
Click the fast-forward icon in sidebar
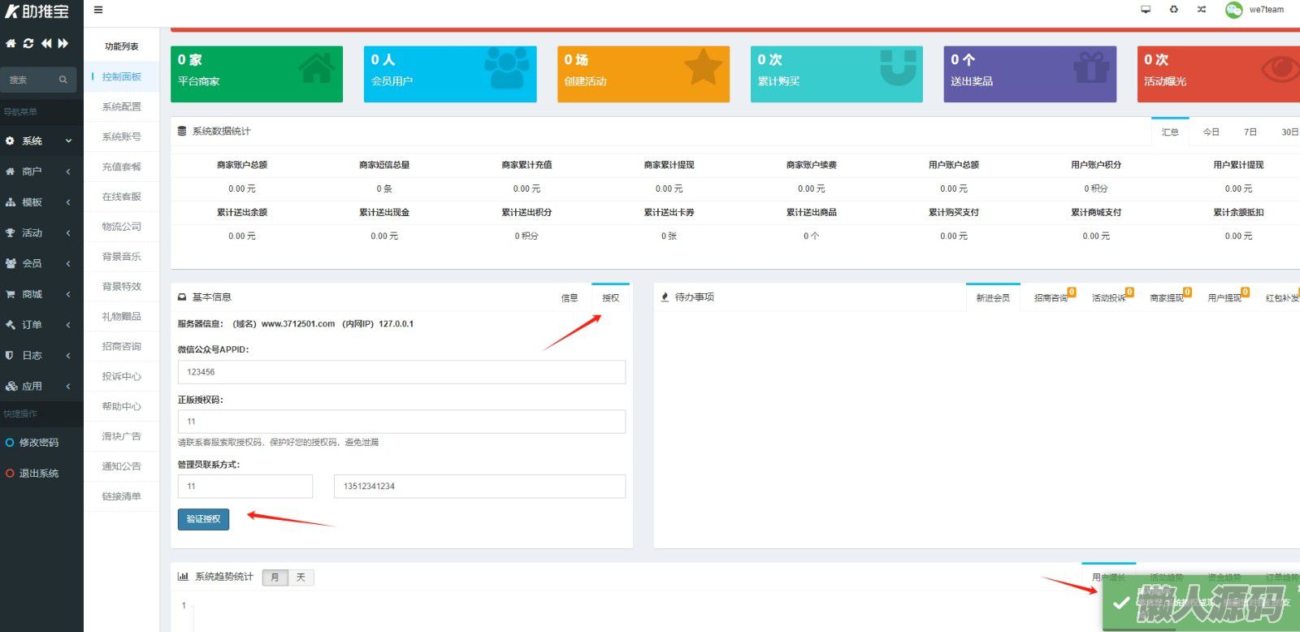pyautogui.click(x=63, y=43)
